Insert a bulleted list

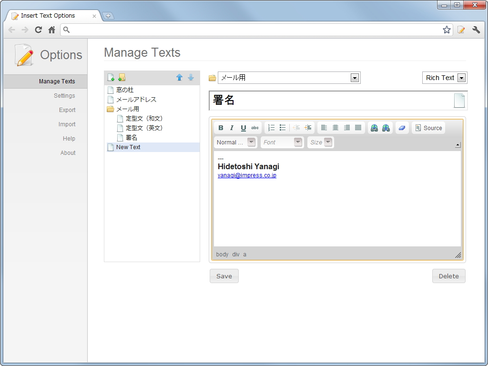282,127
